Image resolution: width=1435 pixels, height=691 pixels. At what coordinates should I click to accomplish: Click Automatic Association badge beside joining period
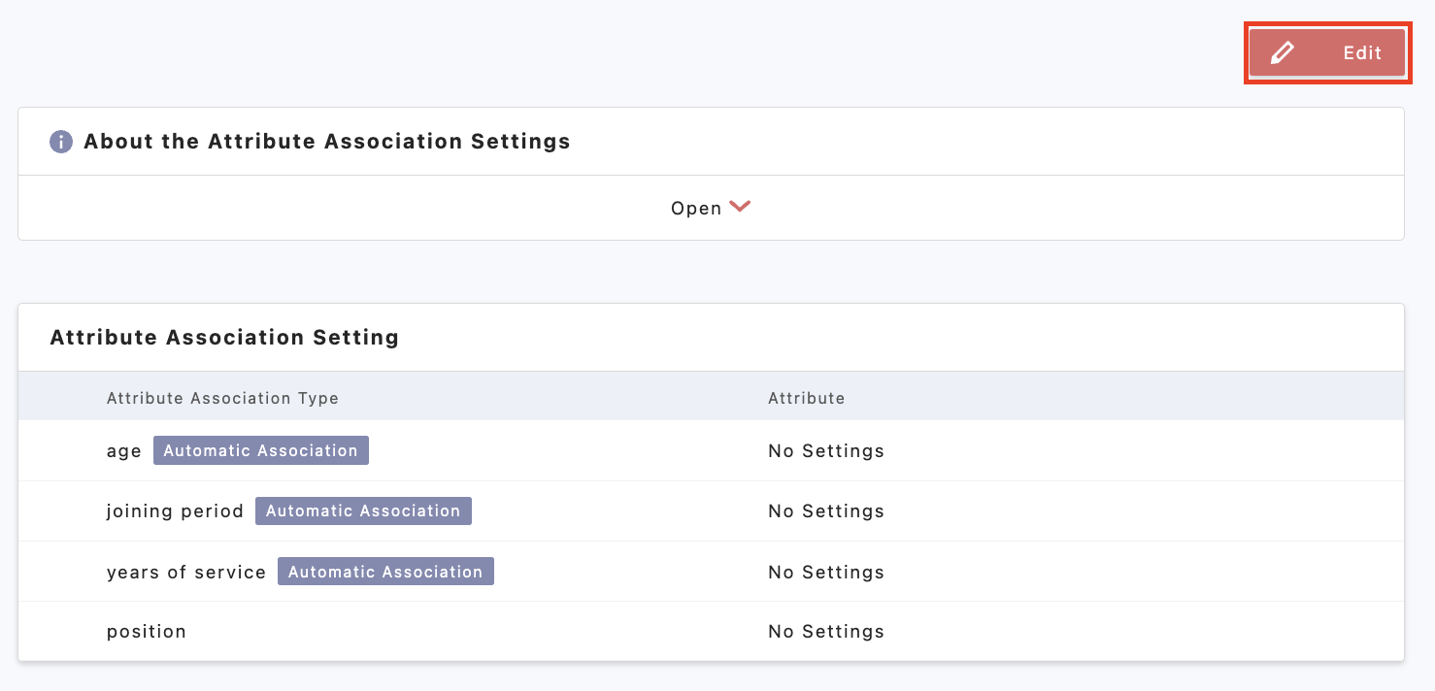coord(363,511)
